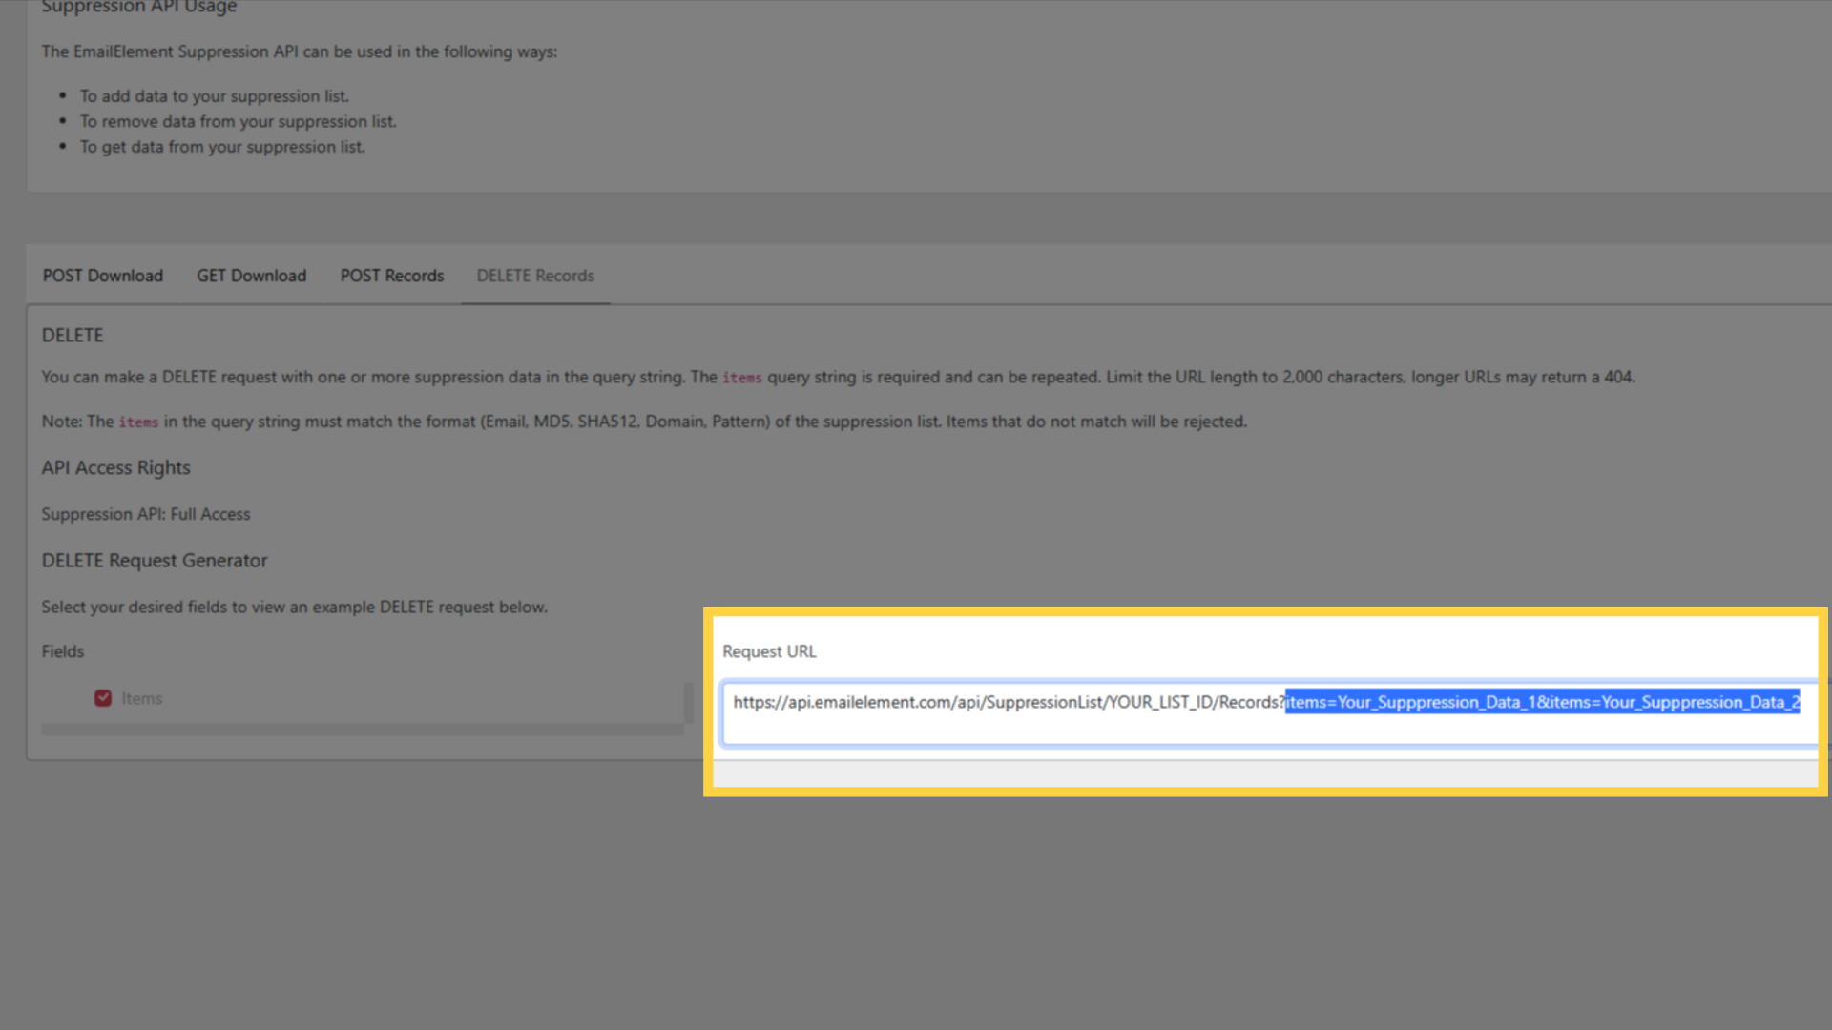Switch to the POST Download tab

[103, 276]
